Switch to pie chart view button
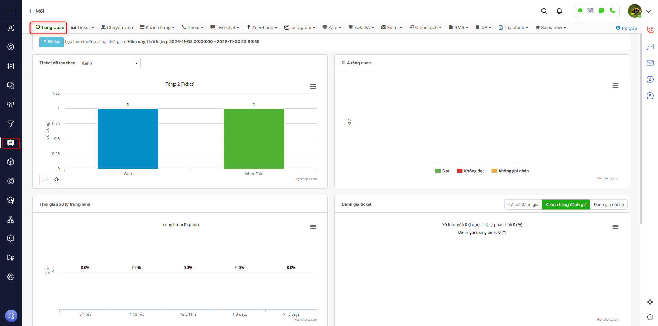The image size is (658, 326). click(x=57, y=180)
